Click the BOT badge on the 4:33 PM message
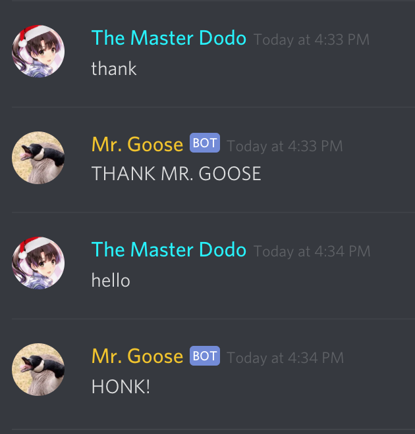Screen dimensions: 415x434 (205, 143)
